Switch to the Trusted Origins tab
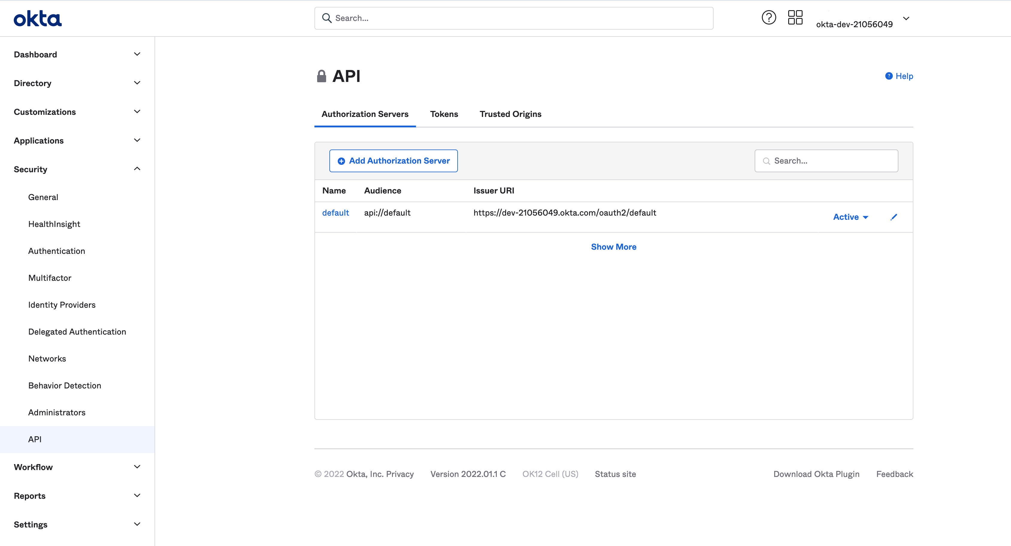 [510, 114]
